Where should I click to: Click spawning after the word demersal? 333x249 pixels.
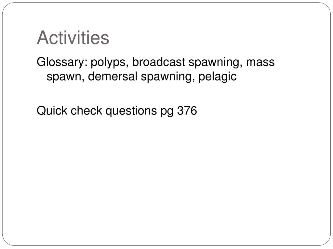pyautogui.click(x=166, y=77)
